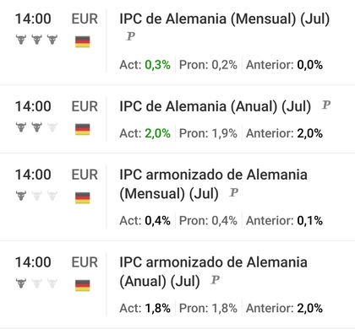Click the green actual value 2,0%
Screen dimensions: 355x334
click(x=157, y=133)
